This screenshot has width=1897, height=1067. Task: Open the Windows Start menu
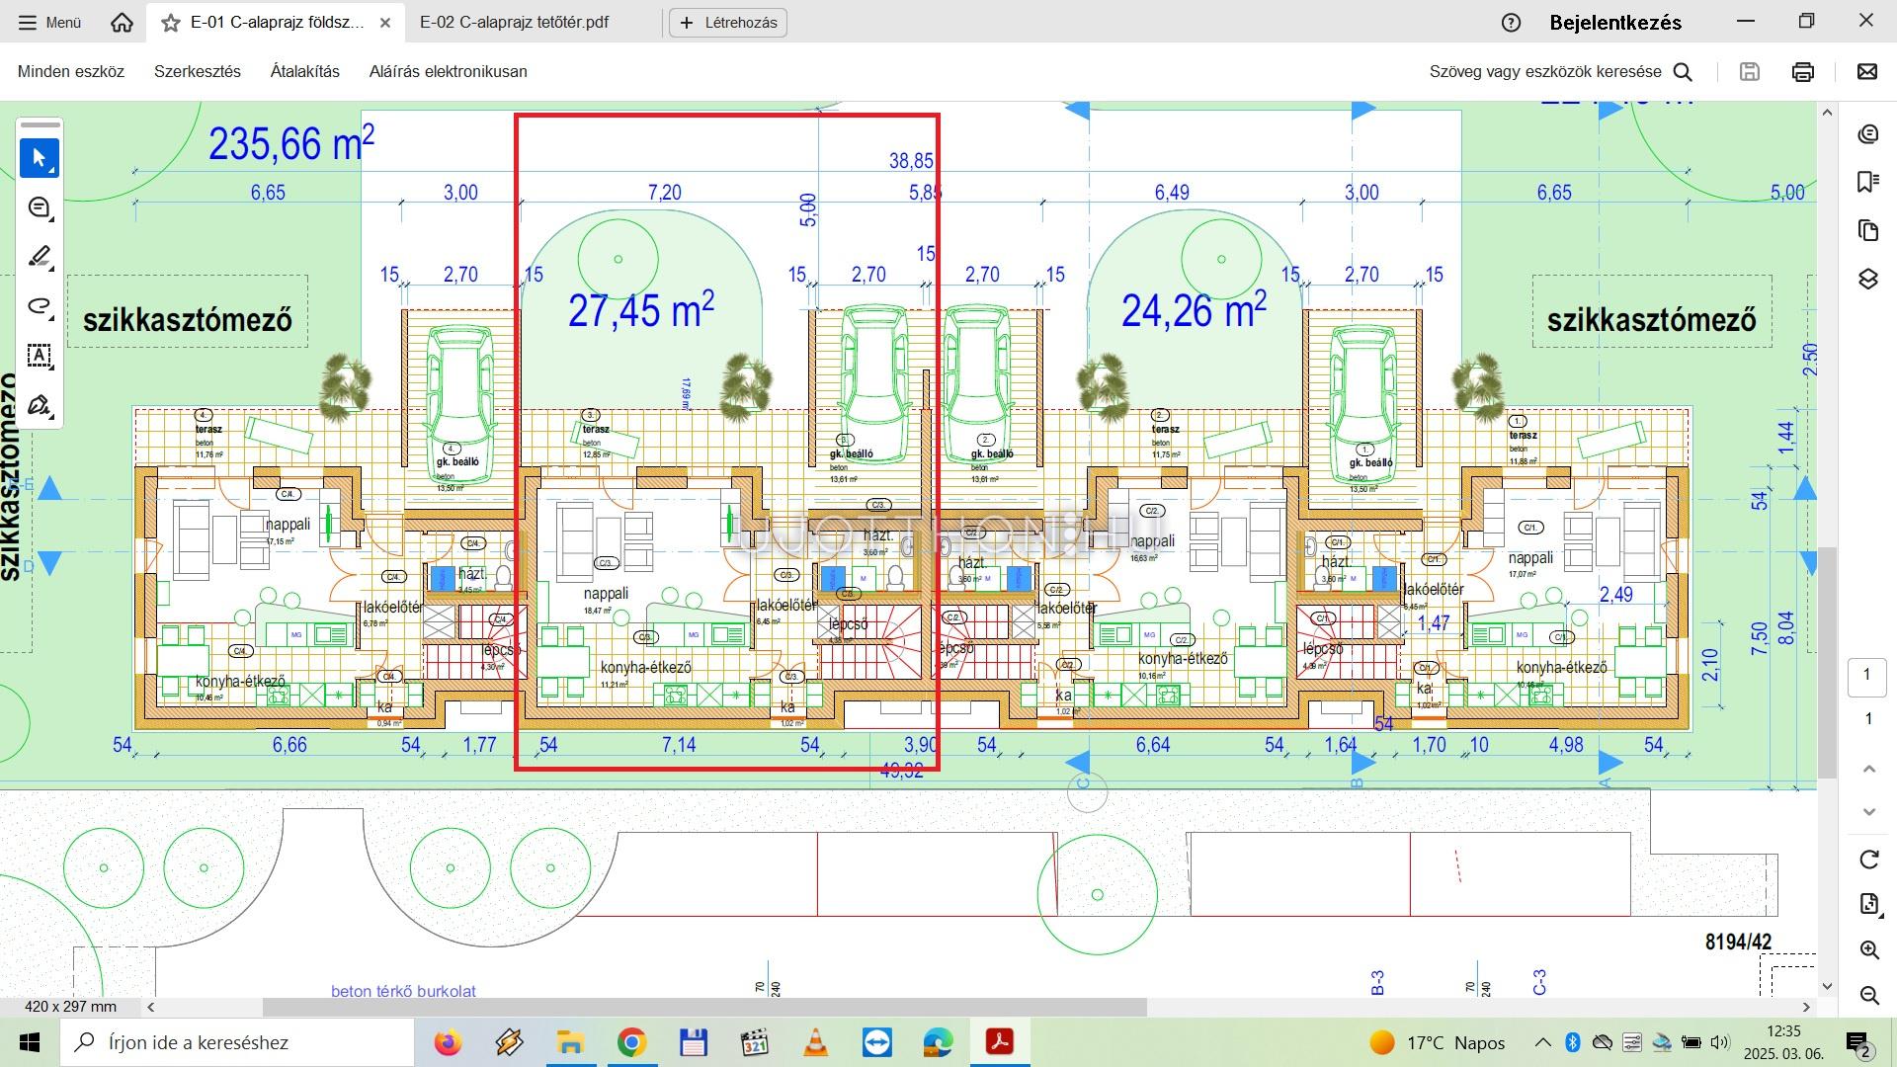(30, 1042)
